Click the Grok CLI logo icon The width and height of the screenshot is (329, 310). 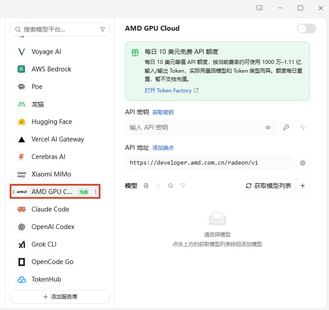21,244
